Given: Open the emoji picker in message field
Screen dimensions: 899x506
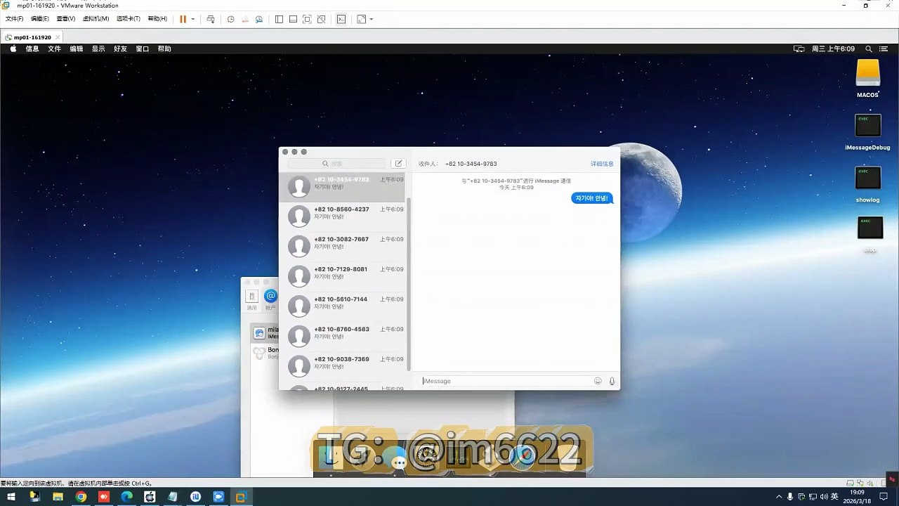Looking at the screenshot, I should pyautogui.click(x=598, y=381).
